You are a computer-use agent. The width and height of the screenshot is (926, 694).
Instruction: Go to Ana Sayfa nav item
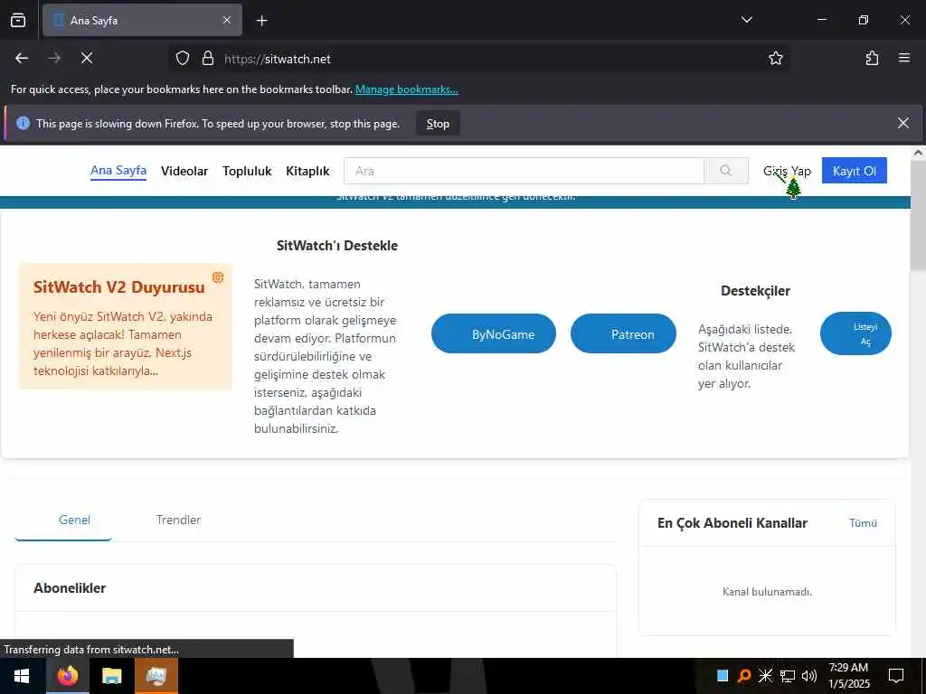118,171
